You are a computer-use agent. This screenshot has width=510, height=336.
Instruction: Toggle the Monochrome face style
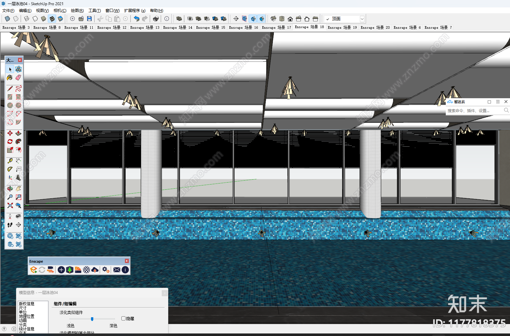60,19
